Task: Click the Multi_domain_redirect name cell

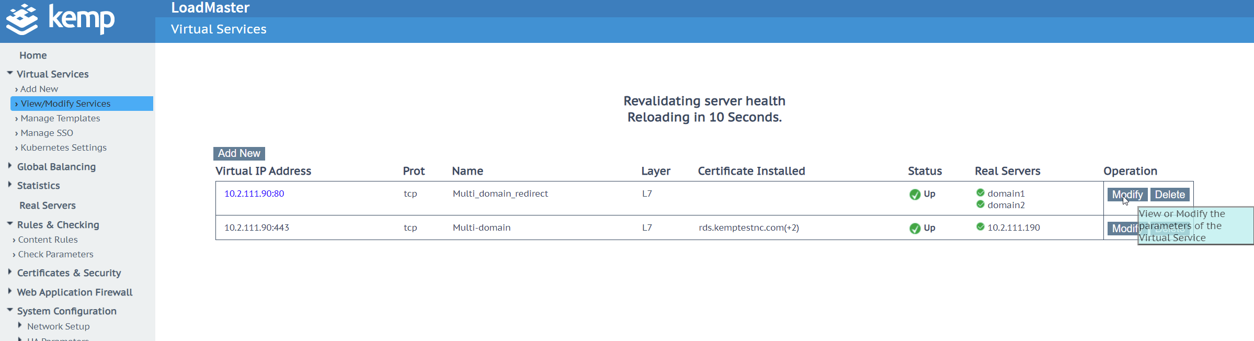Action: click(x=500, y=194)
